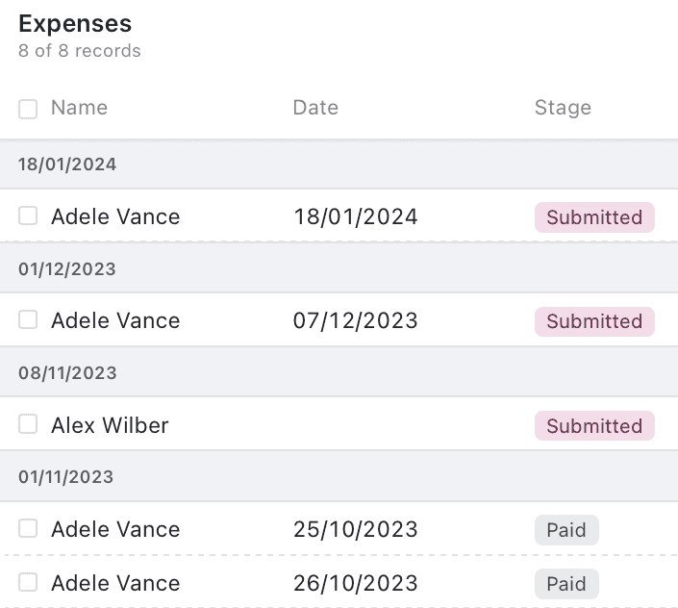
Task: Sort by the Name column header
Action: 79,108
